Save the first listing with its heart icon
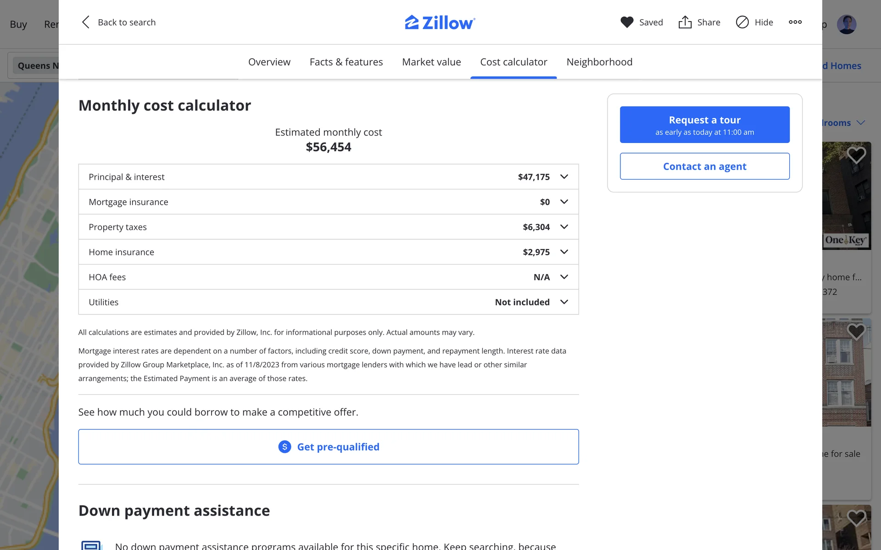Viewport: 881px width, 550px height. click(856, 155)
